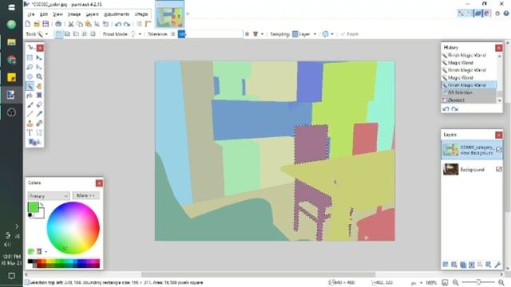Toggle the Tools window button top-right
The height and width of the screenshot is (287, 511).
(461, 14)
